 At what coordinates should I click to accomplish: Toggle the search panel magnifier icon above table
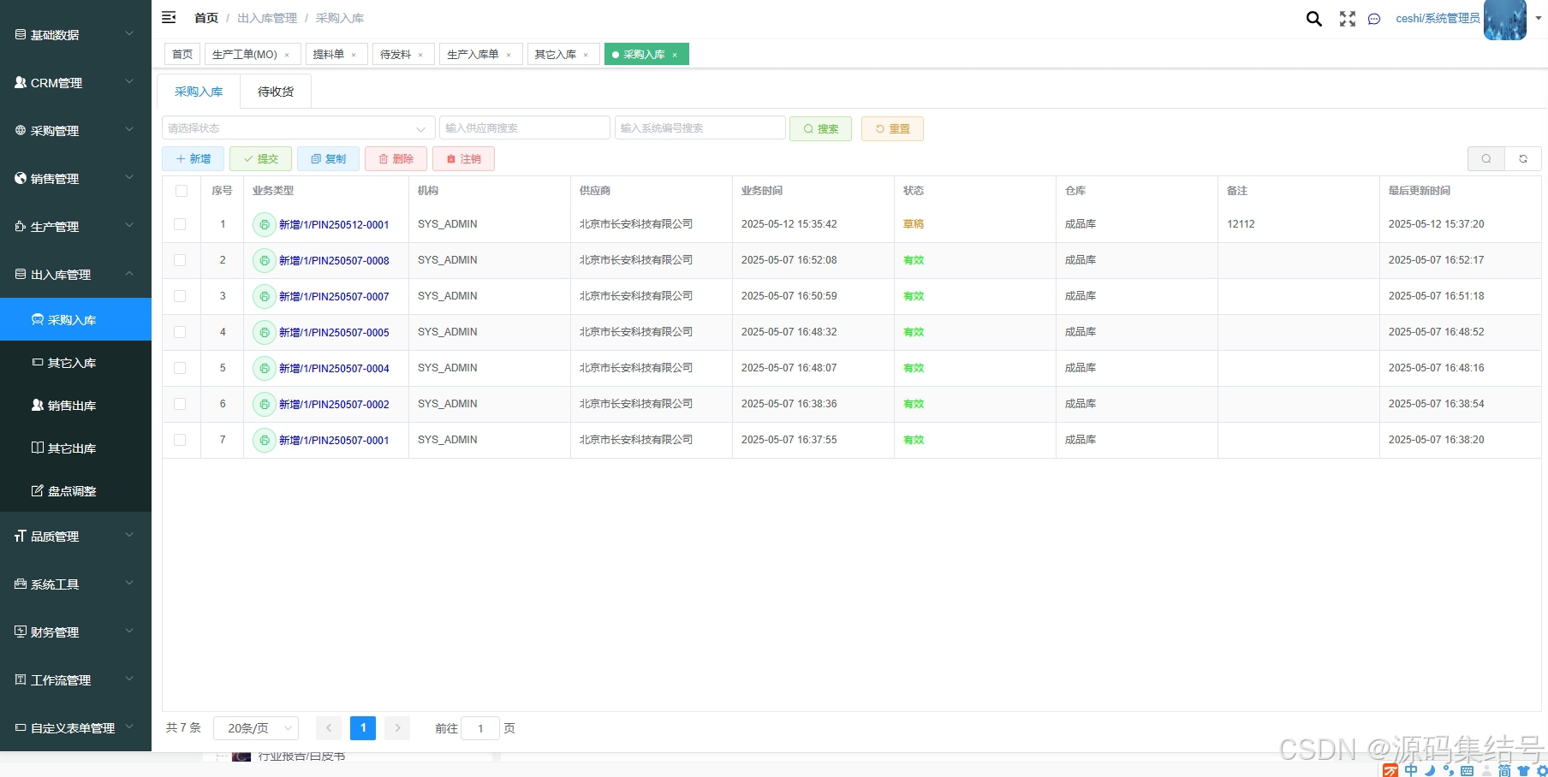[x=1486, y=158]
